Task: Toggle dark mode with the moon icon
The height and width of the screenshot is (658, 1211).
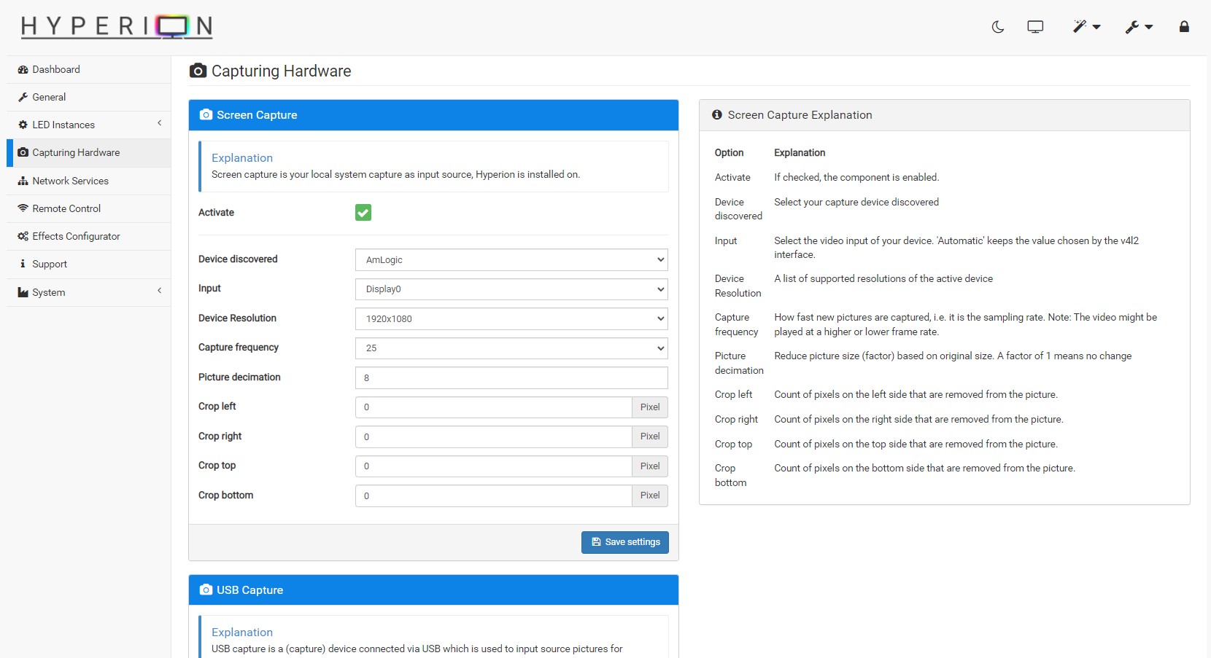Action: tap(998, 27)
